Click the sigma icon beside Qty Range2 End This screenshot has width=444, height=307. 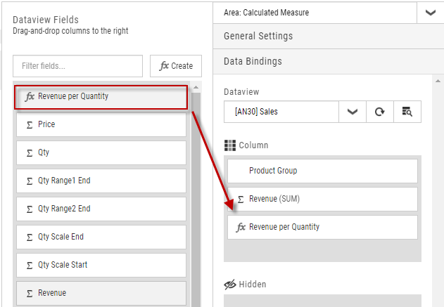(x=30, y=209)
